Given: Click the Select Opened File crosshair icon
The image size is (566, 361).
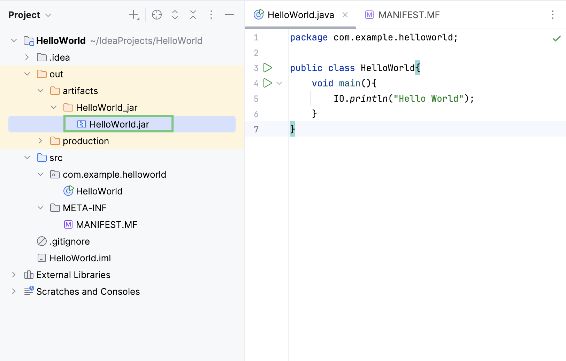Looking at the screenshot, I should pos(157,15).
